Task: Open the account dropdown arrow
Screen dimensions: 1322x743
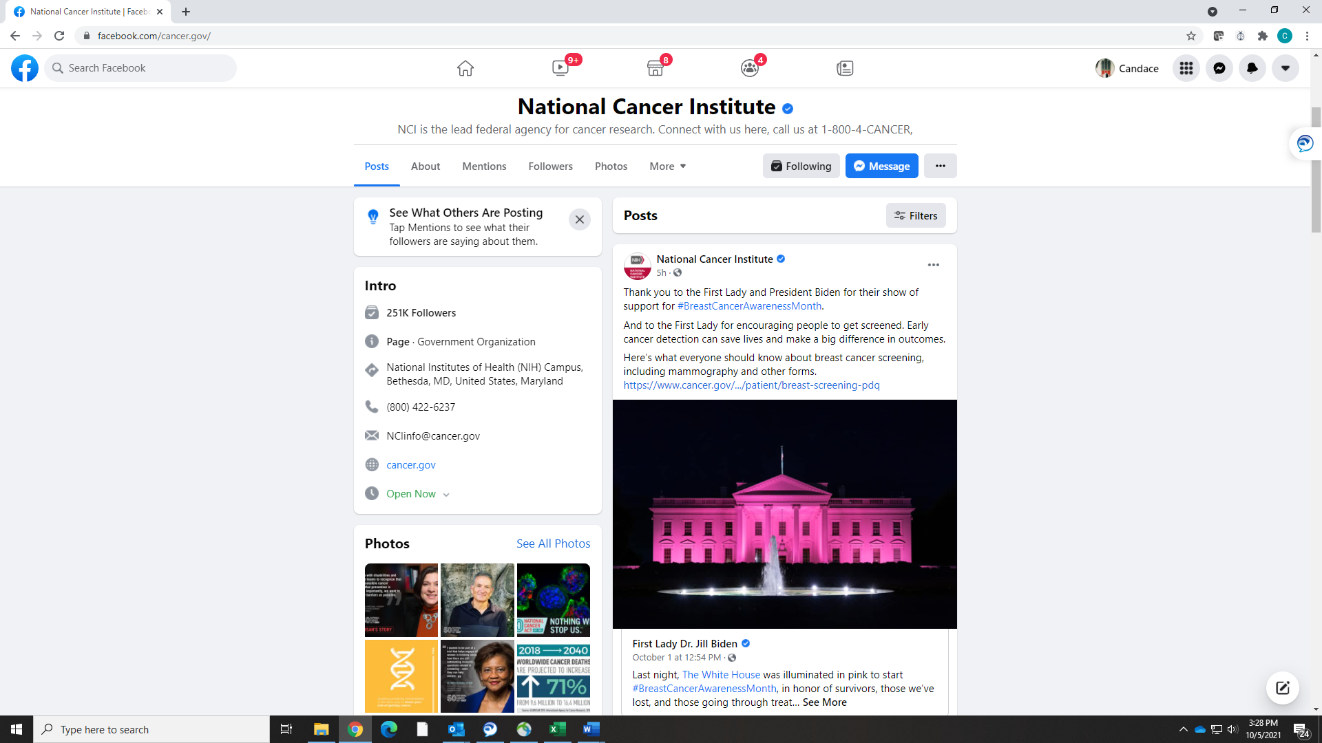Action: pyautogui.click(x=1286, y=68)
